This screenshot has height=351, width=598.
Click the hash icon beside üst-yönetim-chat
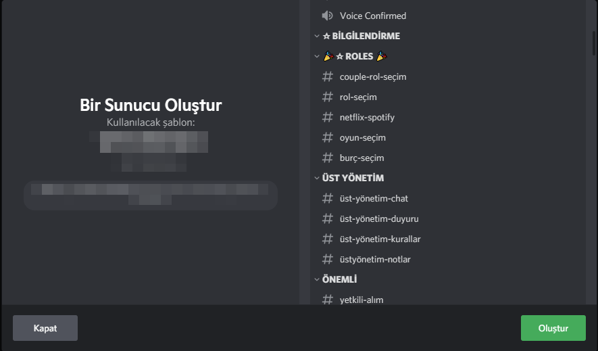point(328,198)
